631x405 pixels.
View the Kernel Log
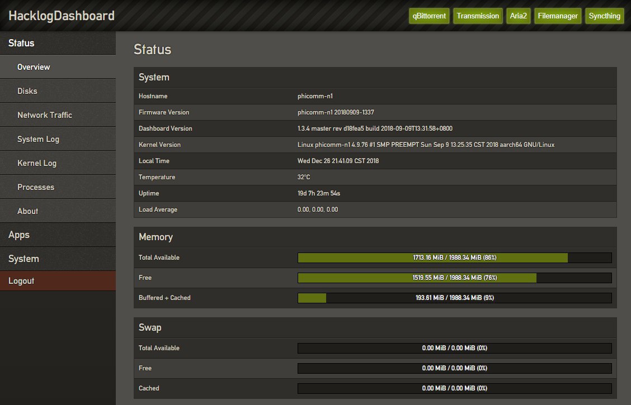coord(37,163)
